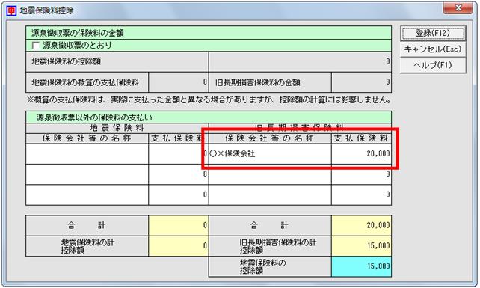Click the yellow 旧長期損害保険料の計控除額 15,000 cell
The image size is (480, 288).
(x=361, y=246)
